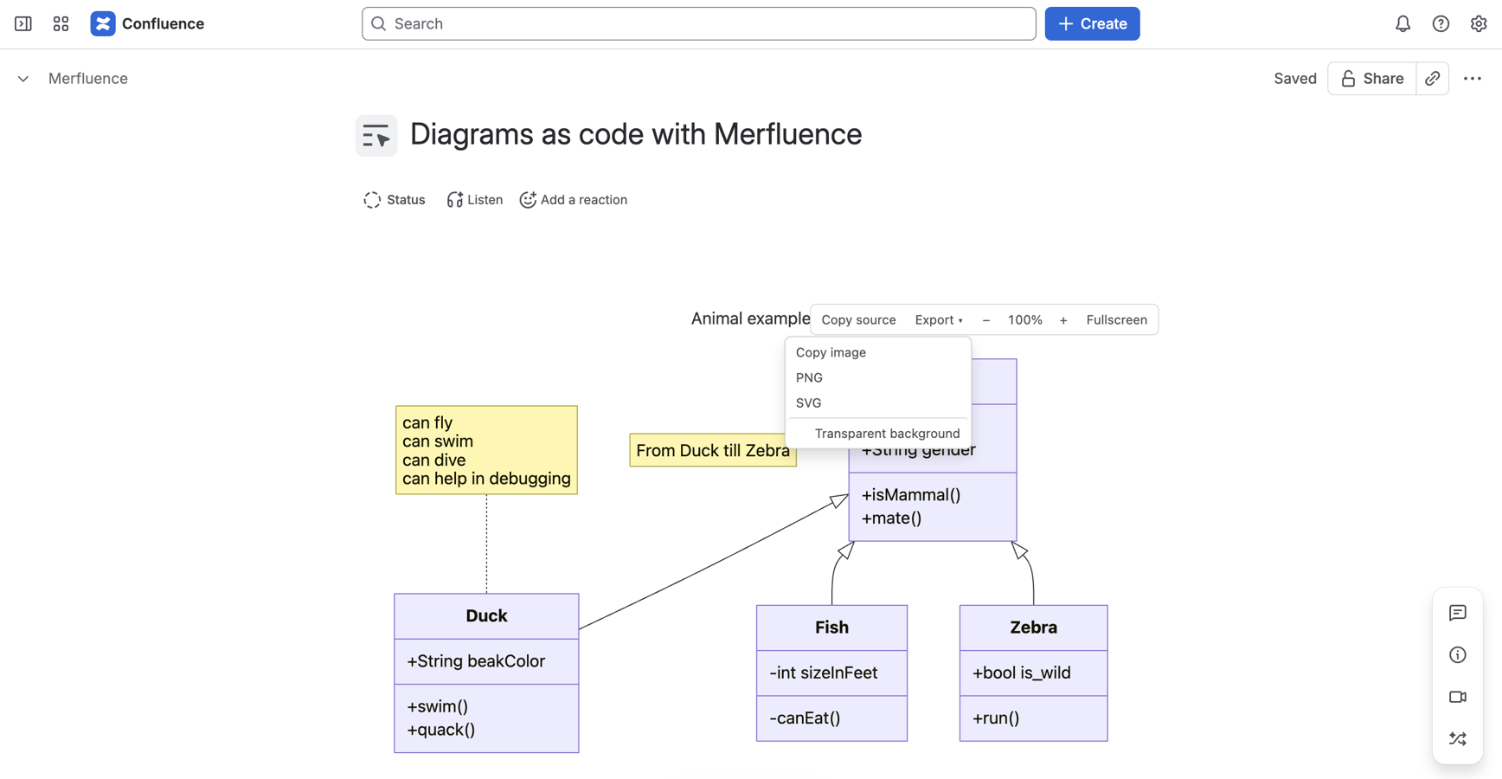Viewport: 1502px width, 779px height.
Task: Open the Merfluence space link
Action: 88,78
